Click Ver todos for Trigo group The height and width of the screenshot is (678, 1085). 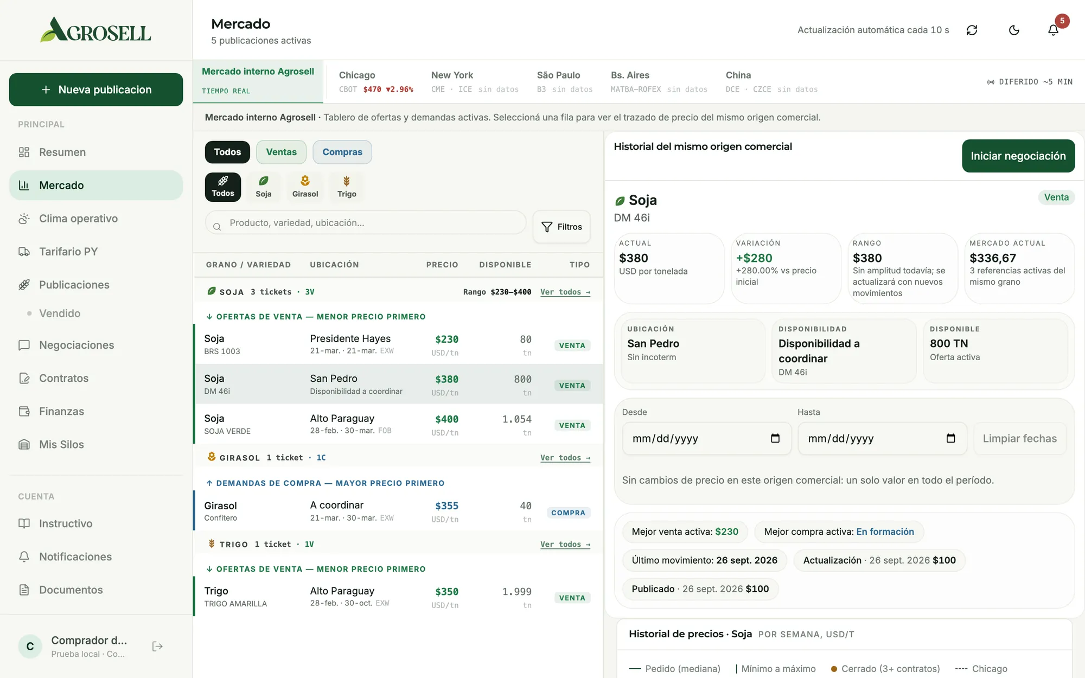pyautogui.click(x=565, y=545)
